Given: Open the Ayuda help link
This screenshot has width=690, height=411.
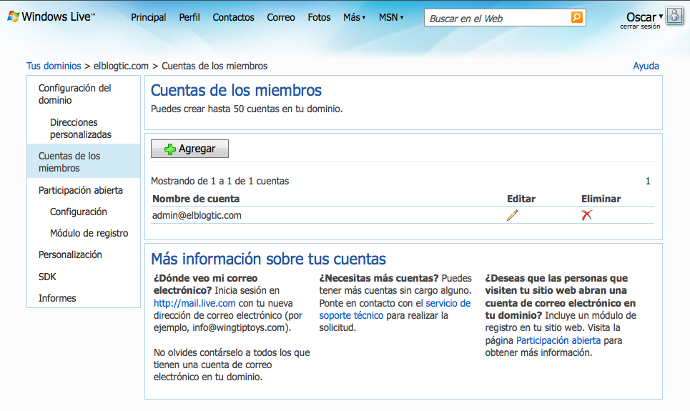Looking at the screenshot, I should (646, 66).
